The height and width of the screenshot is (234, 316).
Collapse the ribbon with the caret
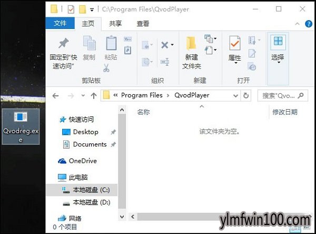click(297, 24)
